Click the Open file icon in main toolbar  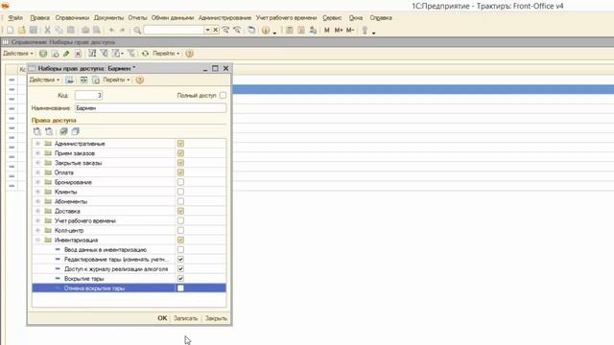(x=22, y=30)
